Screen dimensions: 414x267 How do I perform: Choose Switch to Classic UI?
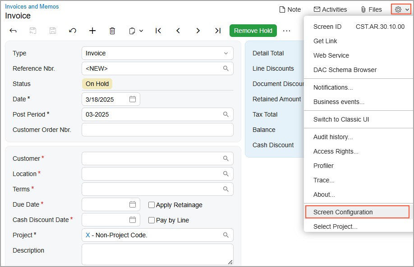click(341, 119)
